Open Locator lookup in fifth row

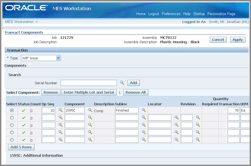177,139
